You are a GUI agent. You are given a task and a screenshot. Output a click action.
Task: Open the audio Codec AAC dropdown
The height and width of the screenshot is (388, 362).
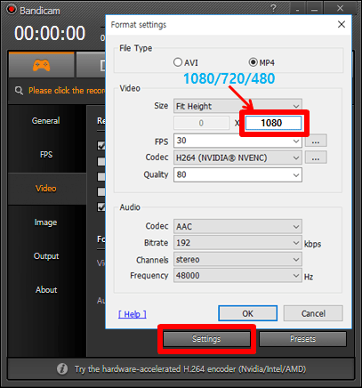(x=237, y=227)
